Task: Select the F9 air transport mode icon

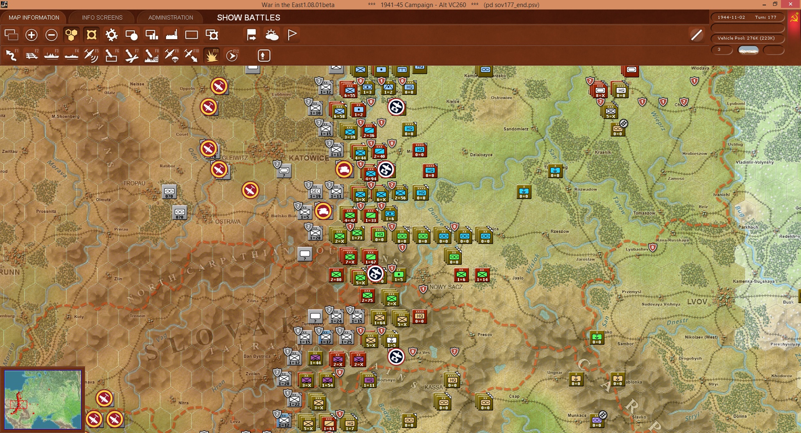Action: click(x=171, y=55)
